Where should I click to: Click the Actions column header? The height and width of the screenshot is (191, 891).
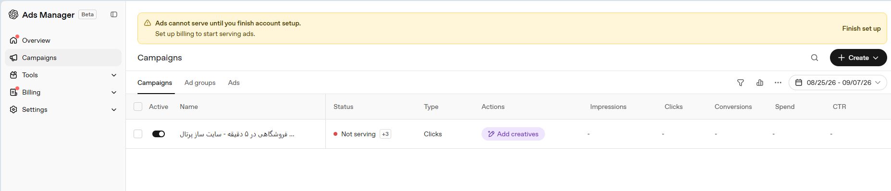(x=493, y=107)
